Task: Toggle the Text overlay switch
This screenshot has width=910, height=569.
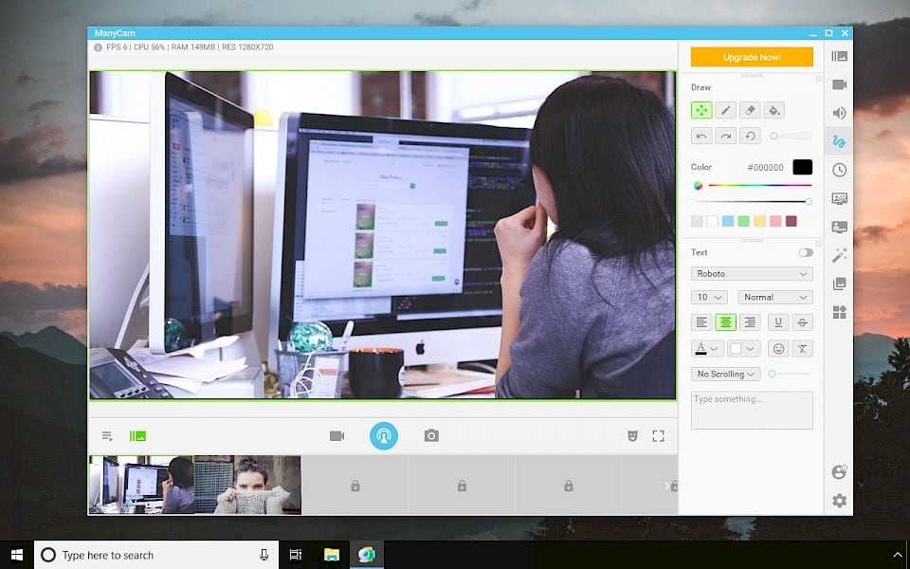Action: click(x=806, y=252)
